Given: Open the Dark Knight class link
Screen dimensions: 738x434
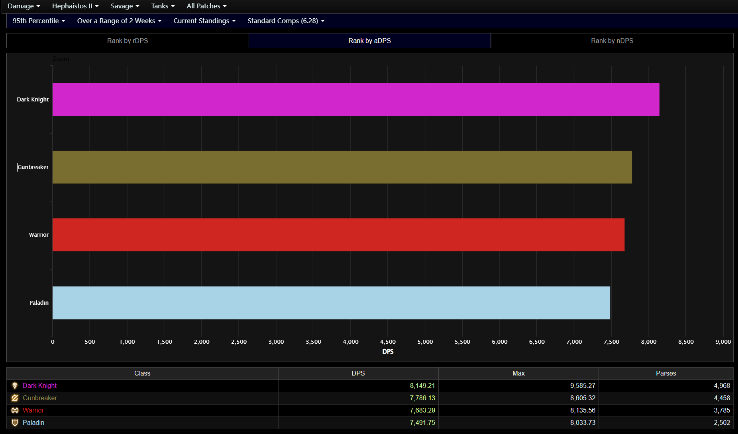Looking at the screenshot, I should click(39, 385).
